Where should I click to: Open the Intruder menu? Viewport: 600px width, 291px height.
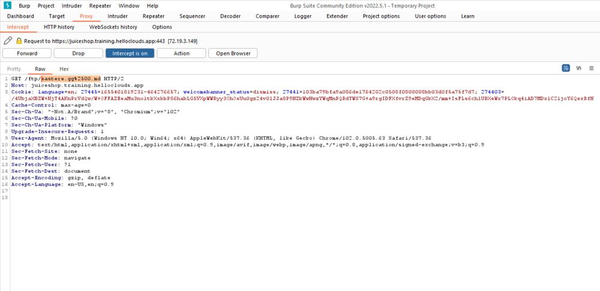tap(72, 6)
